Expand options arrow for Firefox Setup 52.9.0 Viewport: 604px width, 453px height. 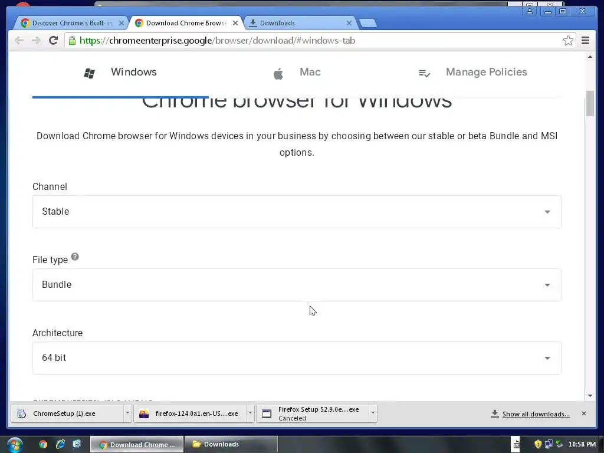pos(373,413)
